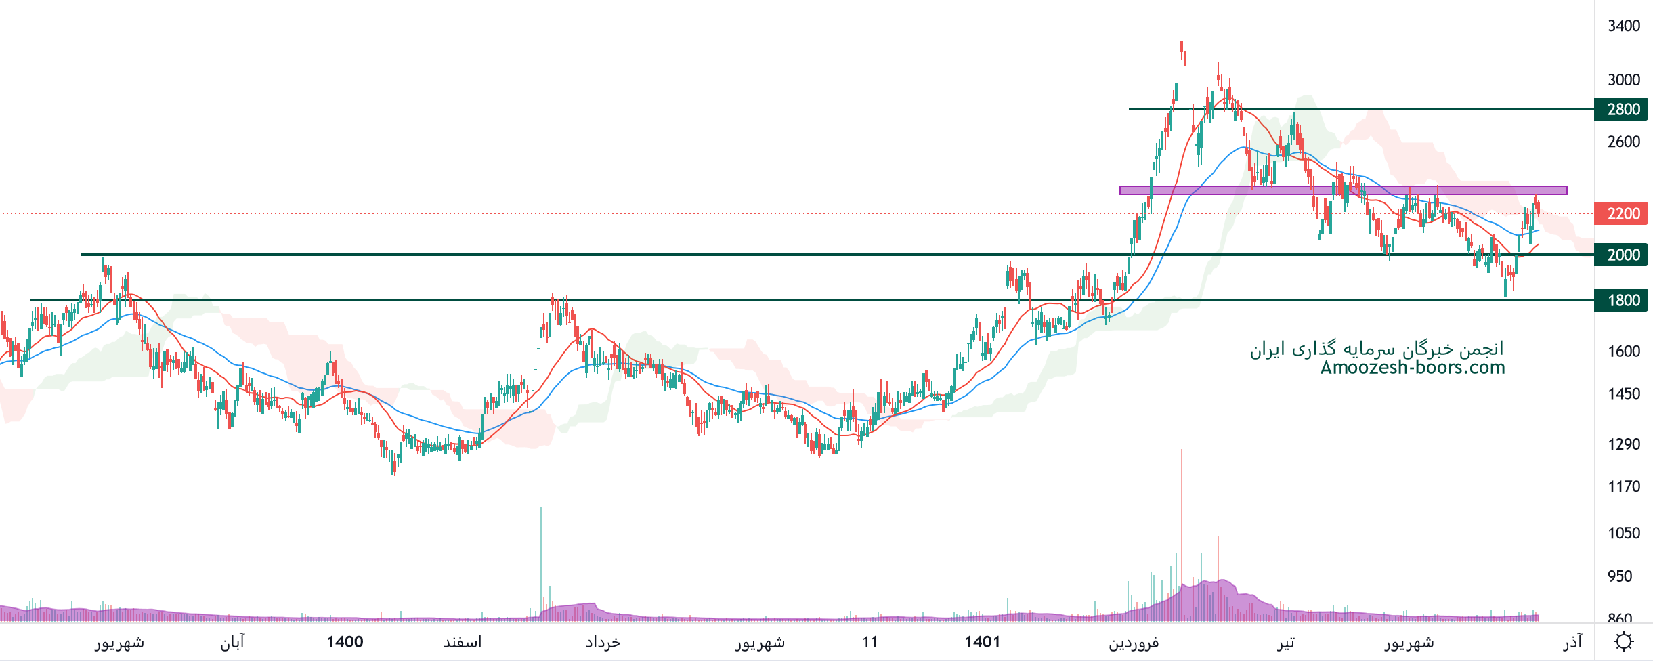
Task: Click the Amoozesh-boors.com watermark text
Action: (1412, 368)
